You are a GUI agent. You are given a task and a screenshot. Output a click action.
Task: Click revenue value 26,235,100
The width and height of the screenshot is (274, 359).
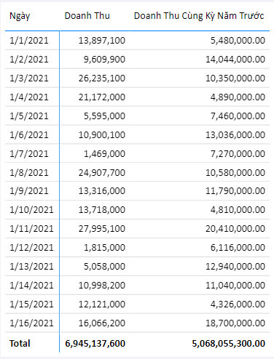pyautogui.click(x=102, y=78)
